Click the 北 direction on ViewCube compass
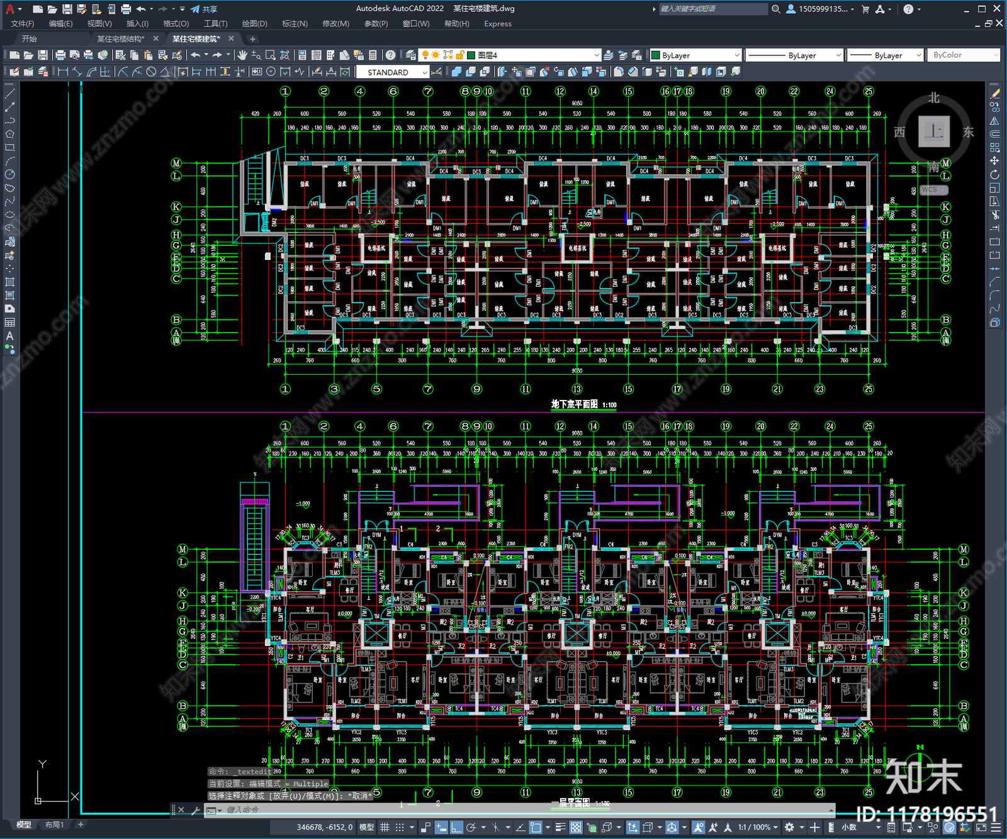Image resolution: width=1007 pixels, height=839 pixels. 934,98
